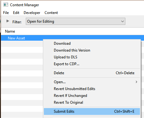
Task: Open the Developer menu
Action: coord(32,13)
